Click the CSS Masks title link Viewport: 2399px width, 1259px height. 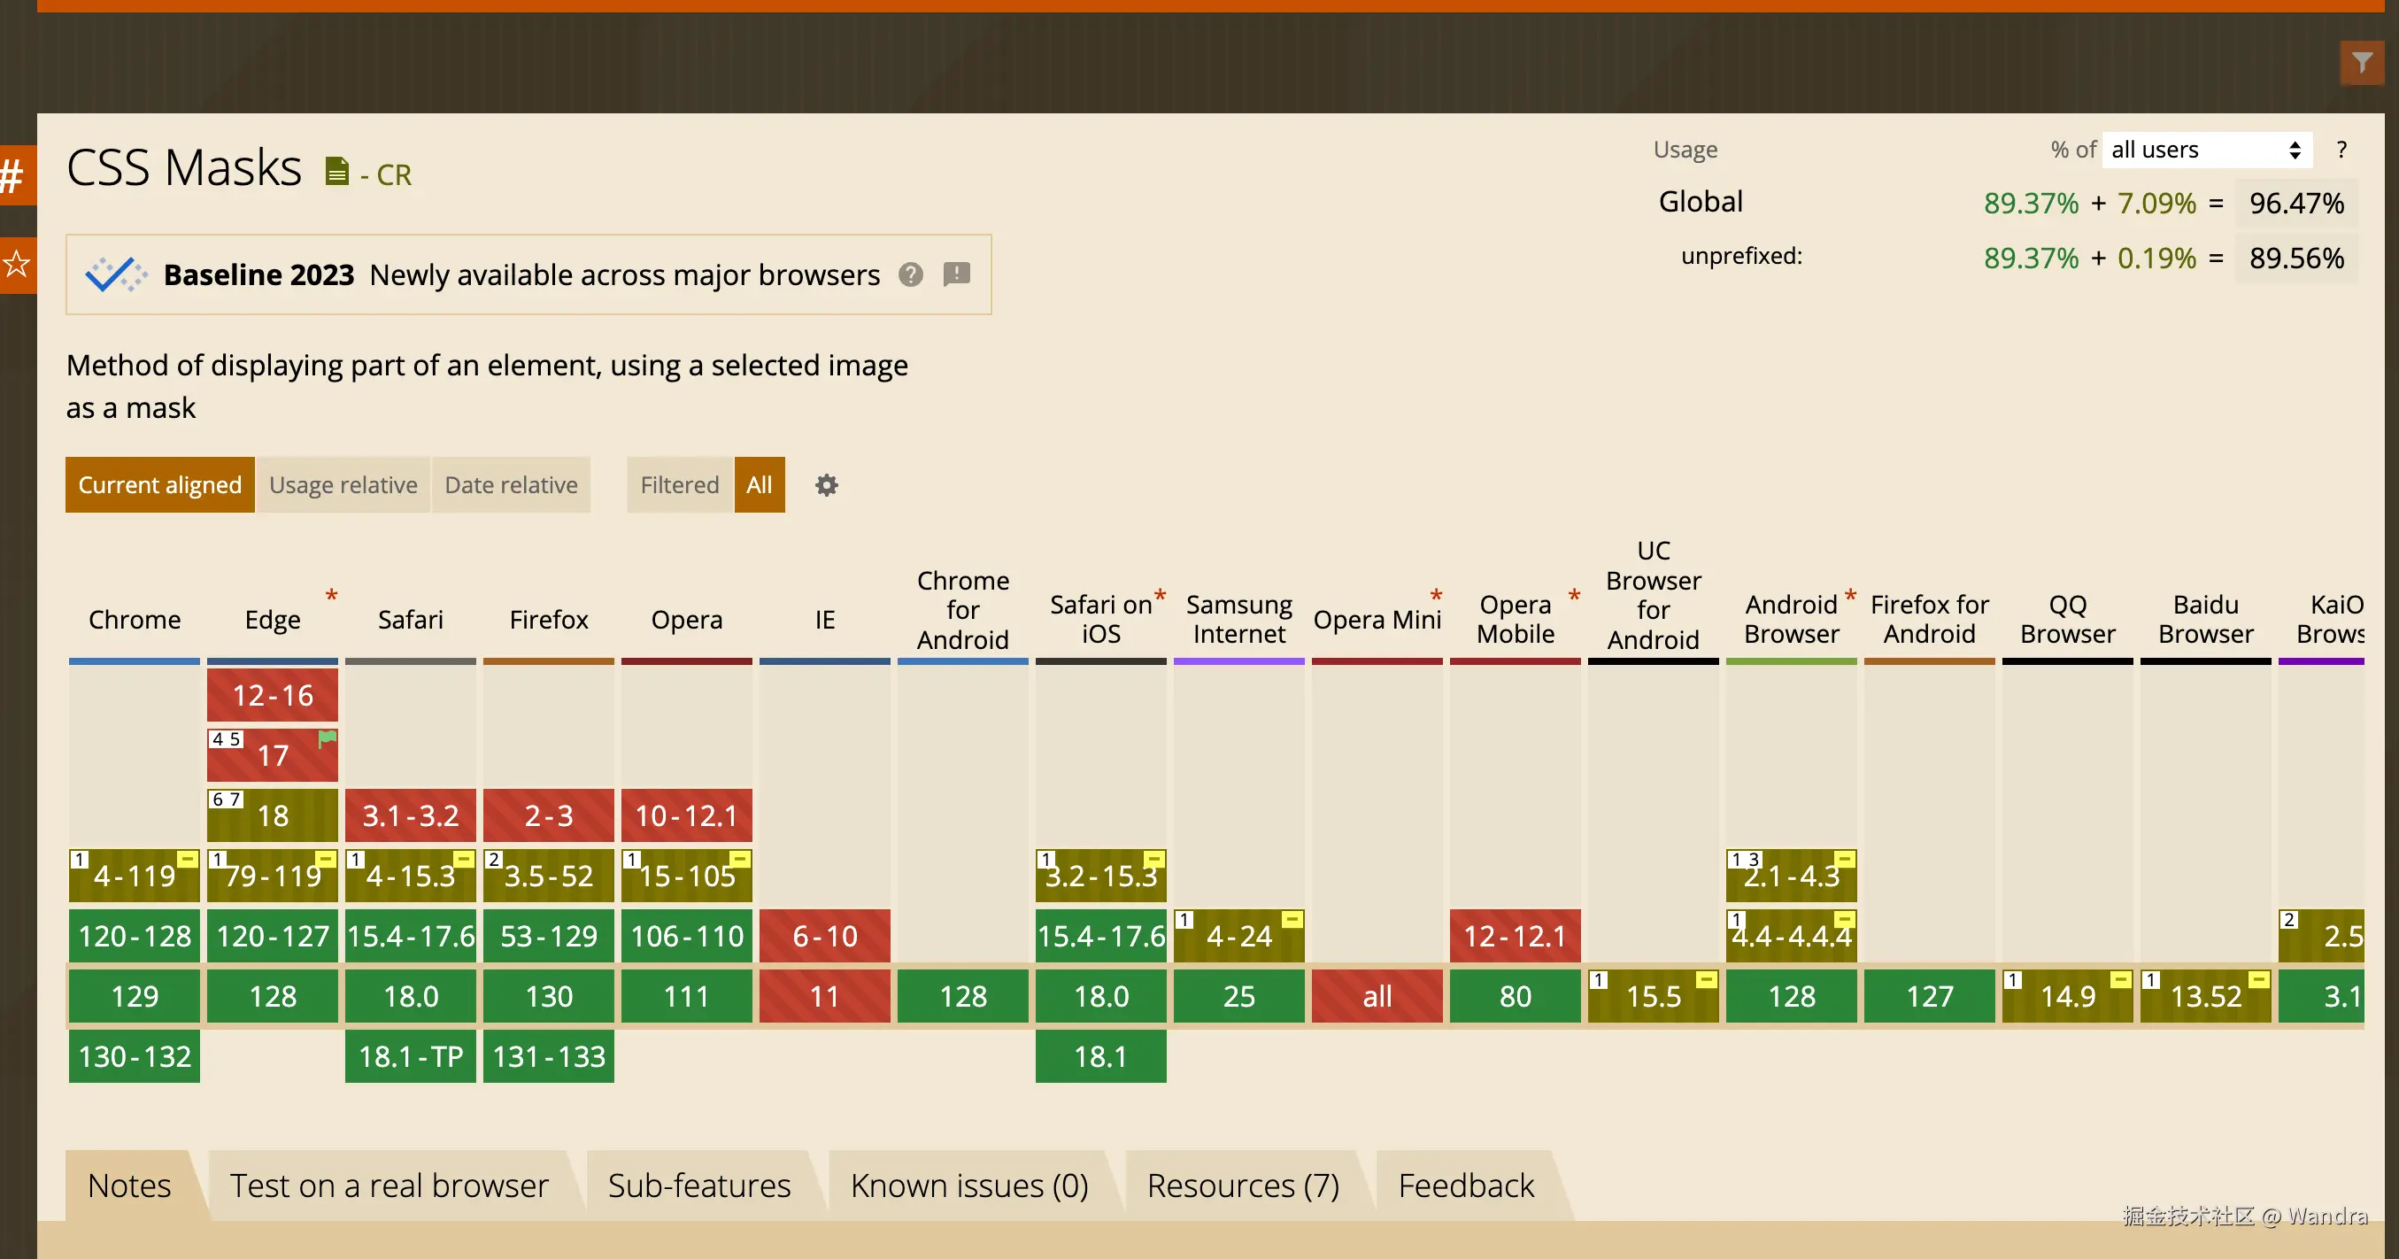(x=184, y=168)
